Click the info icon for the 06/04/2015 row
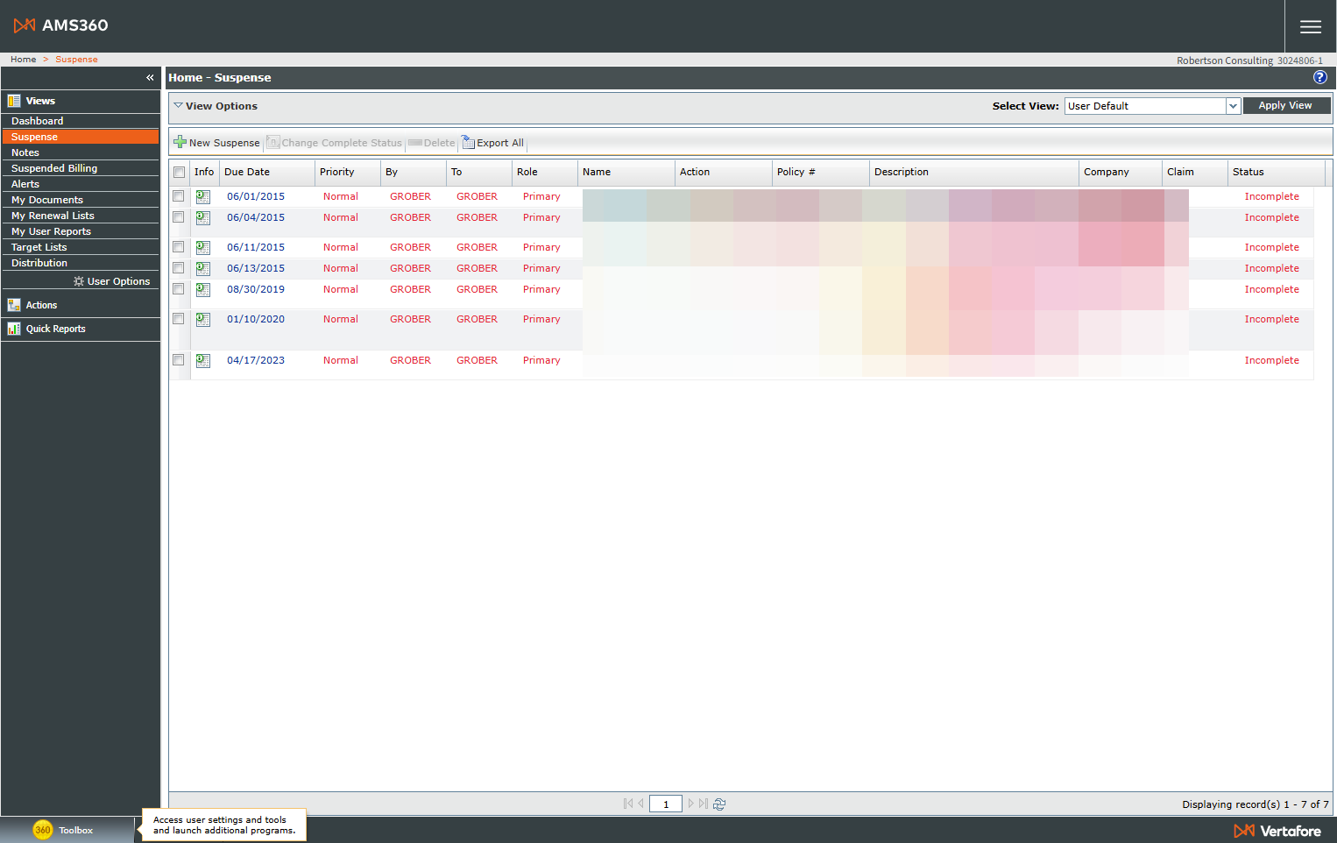Viewport: 1337px width, 843px height. click(203, 218)
